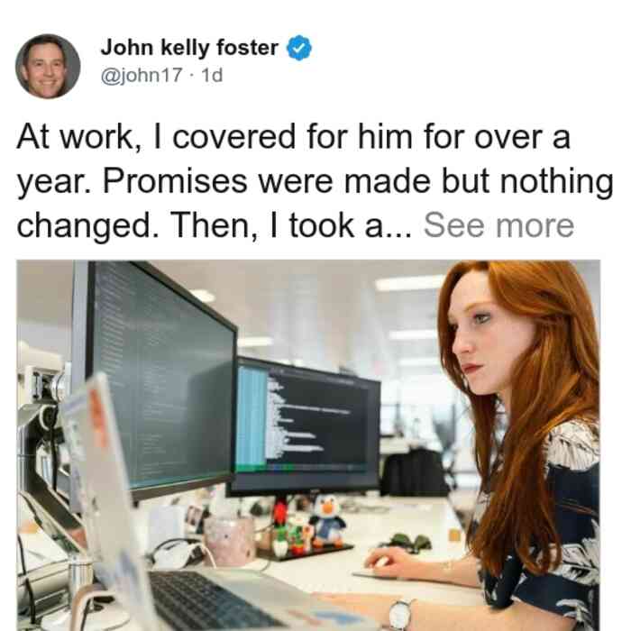The width and height of the screenshot is (631, 631).
Task: Open the attached office photo
Action: pyautogui.click(x=308, y=445)
